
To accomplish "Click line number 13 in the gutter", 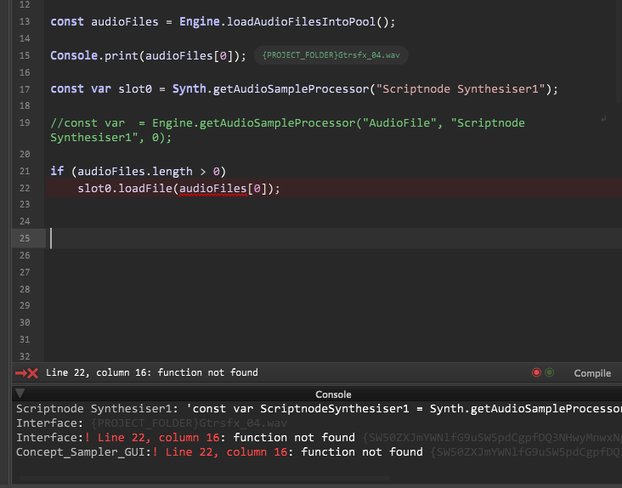I will (24, 21).
